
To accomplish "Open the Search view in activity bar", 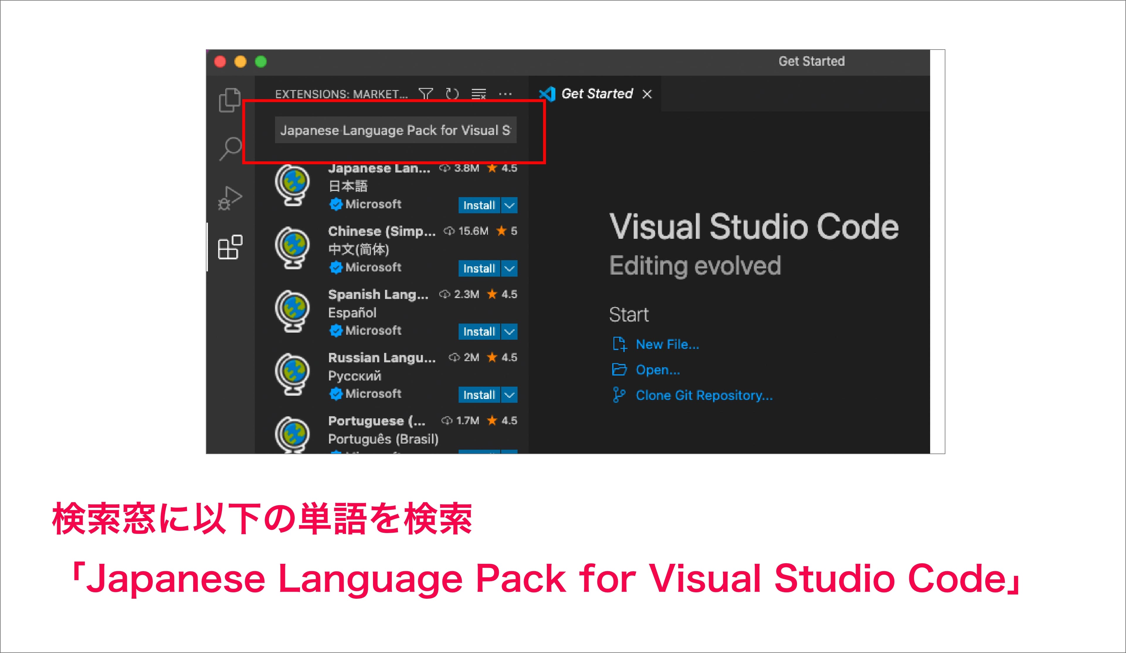I will pos(230,149).
